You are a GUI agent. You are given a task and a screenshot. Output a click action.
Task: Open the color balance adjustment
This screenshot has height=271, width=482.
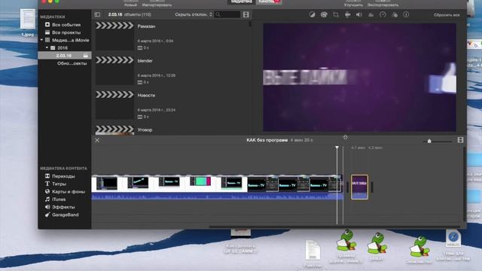[312, 14]
